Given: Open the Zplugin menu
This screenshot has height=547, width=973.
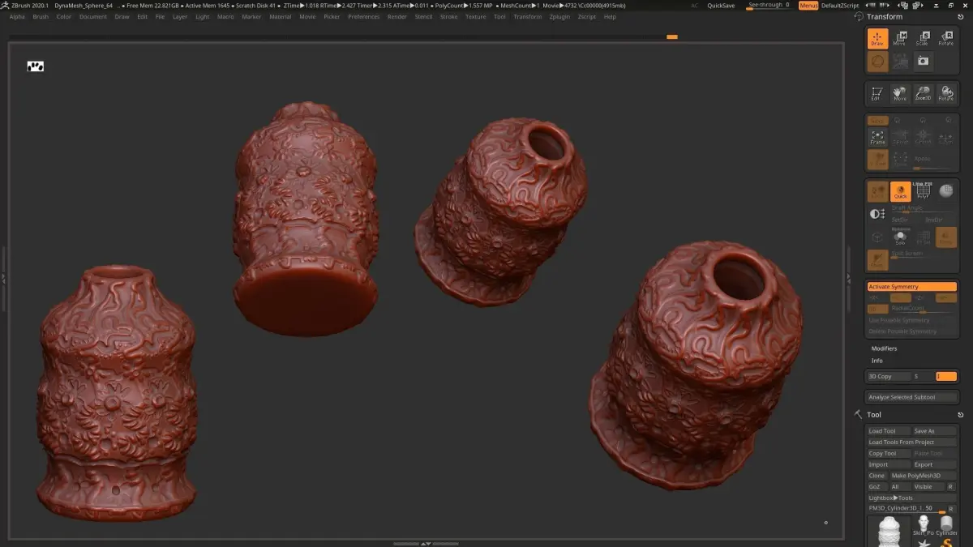Looking at the screenshot, I should click(x=559, y=16).
